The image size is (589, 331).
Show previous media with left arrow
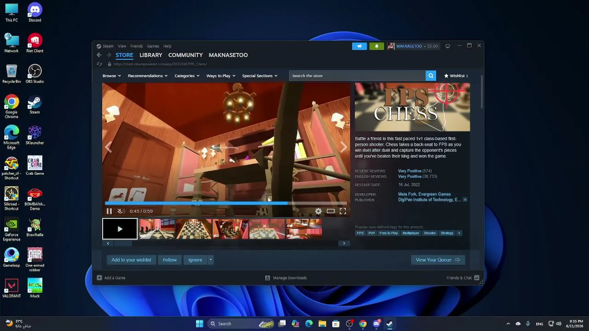pos(109,147)
